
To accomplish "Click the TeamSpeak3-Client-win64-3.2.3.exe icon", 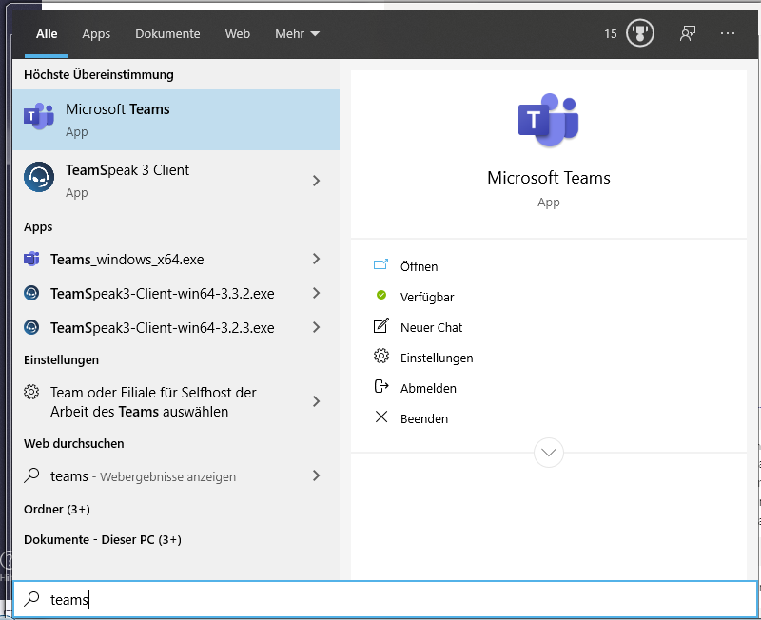I will 31,327.
